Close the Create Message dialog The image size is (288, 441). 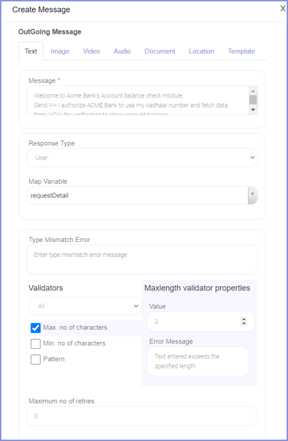tap(283, 9)
